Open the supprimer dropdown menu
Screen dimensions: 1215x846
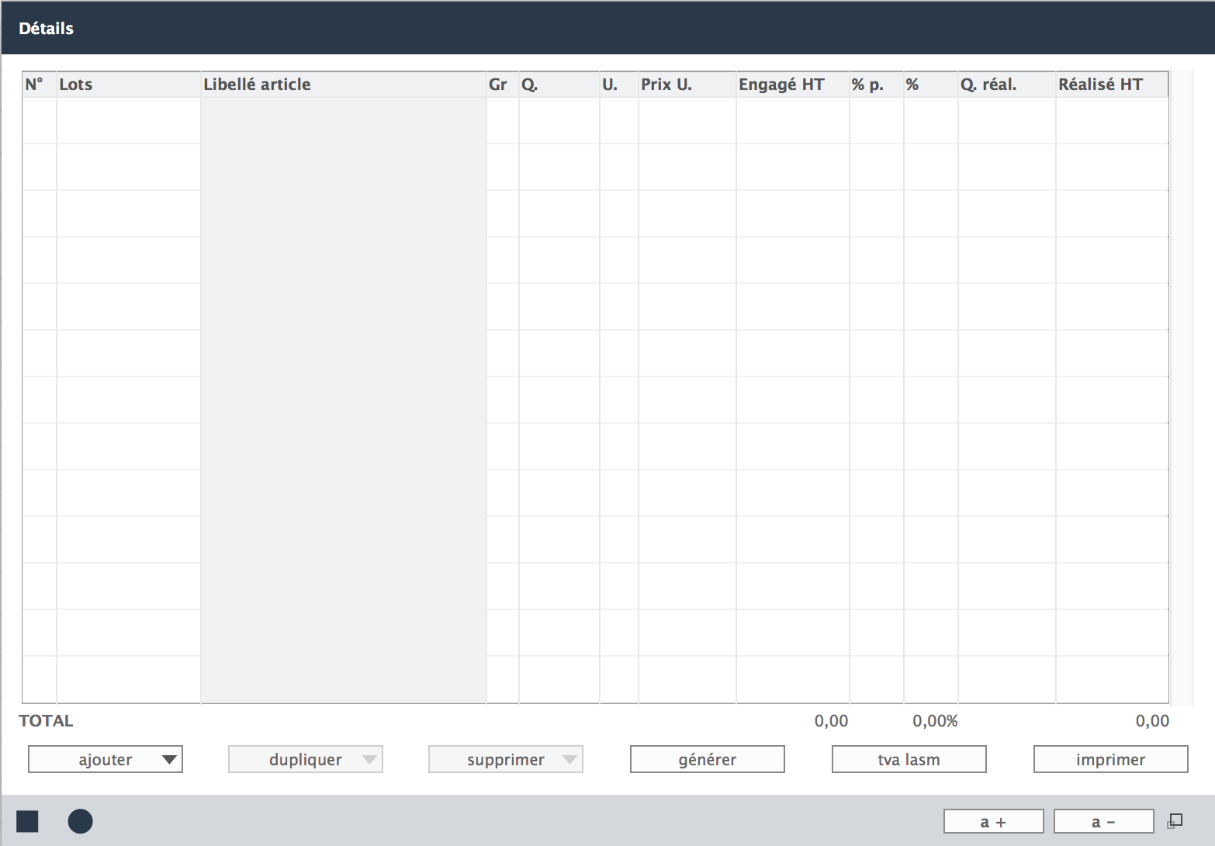506,759
